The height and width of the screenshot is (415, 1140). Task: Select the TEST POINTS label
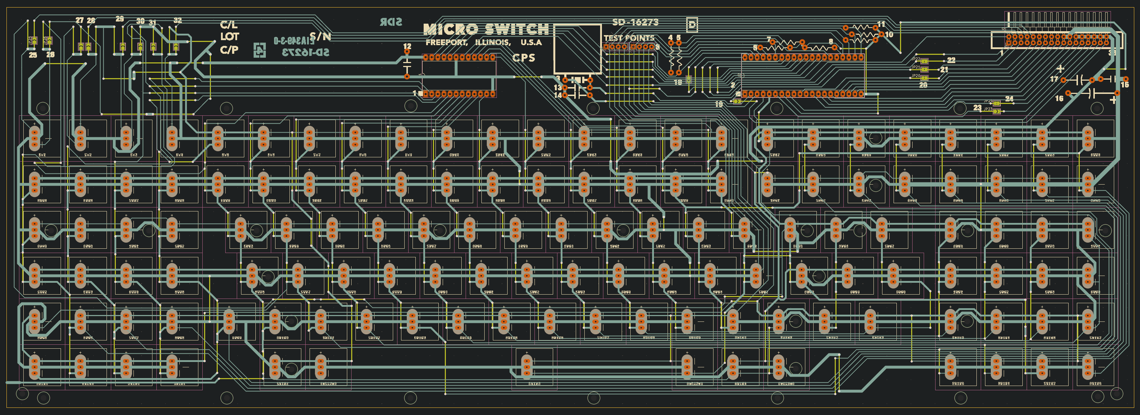(629, 38)
